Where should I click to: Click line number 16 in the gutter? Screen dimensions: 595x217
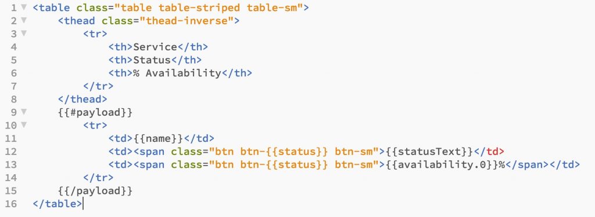11,204
